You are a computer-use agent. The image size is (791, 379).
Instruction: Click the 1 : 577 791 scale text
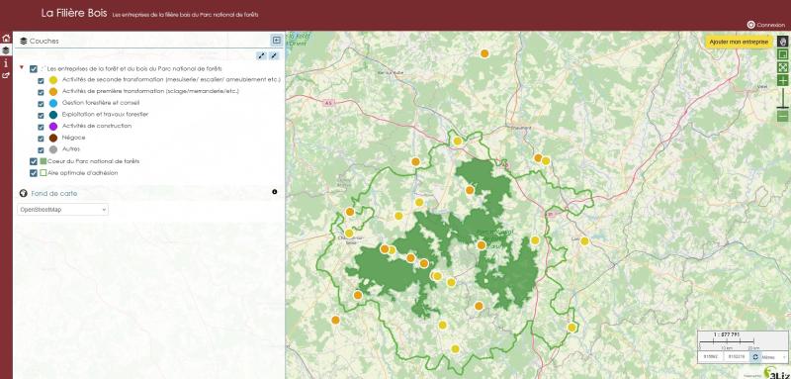click(726, 334)
